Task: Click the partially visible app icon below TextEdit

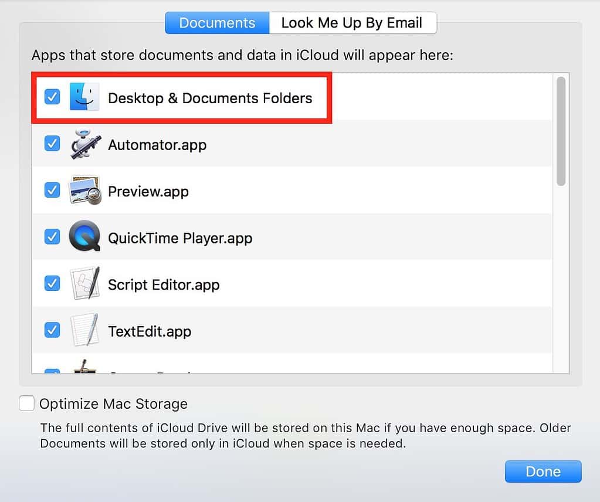Action: [86, 369]
